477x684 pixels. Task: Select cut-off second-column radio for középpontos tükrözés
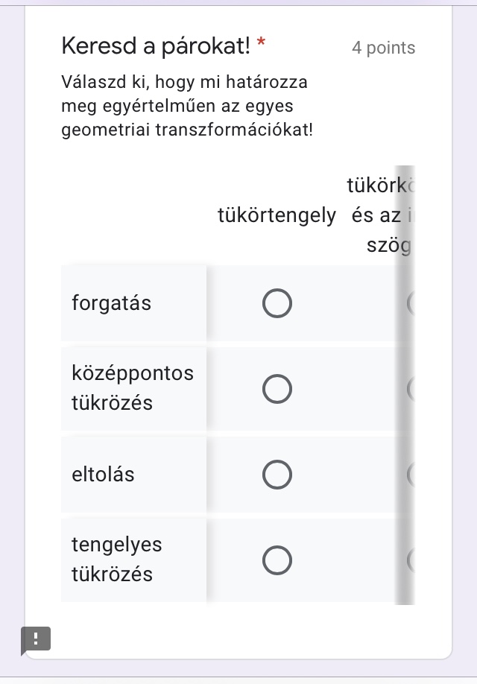[x=411, y=389]
